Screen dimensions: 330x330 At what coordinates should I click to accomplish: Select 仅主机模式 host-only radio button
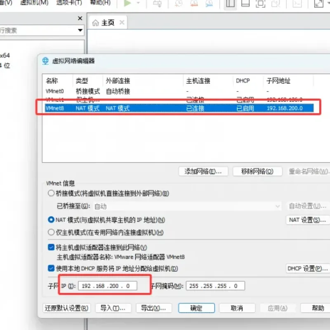click(x=51, y=232)
